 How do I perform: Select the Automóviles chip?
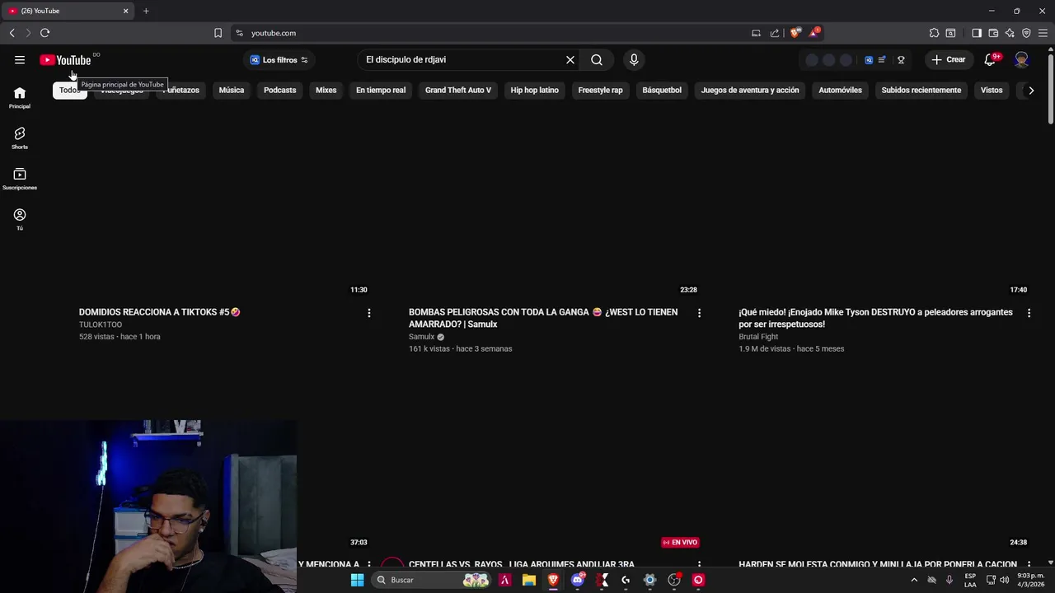pyautogui.click(x=840, y=90)
